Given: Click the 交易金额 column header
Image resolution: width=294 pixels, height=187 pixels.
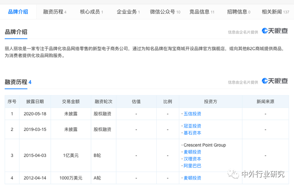Looking at the screenshot, I should (x=71, y=101).
